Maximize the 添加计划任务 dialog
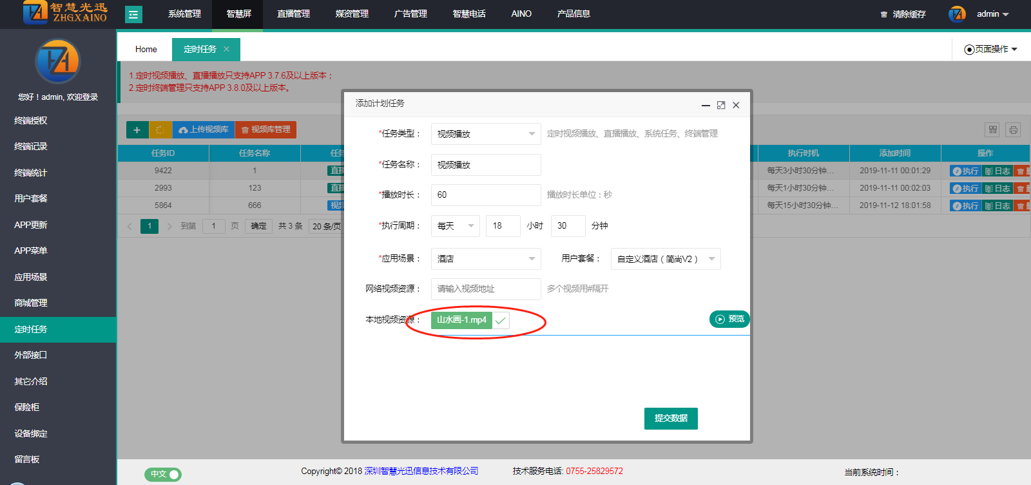The image size is (1031, 485). pos(721,105)
